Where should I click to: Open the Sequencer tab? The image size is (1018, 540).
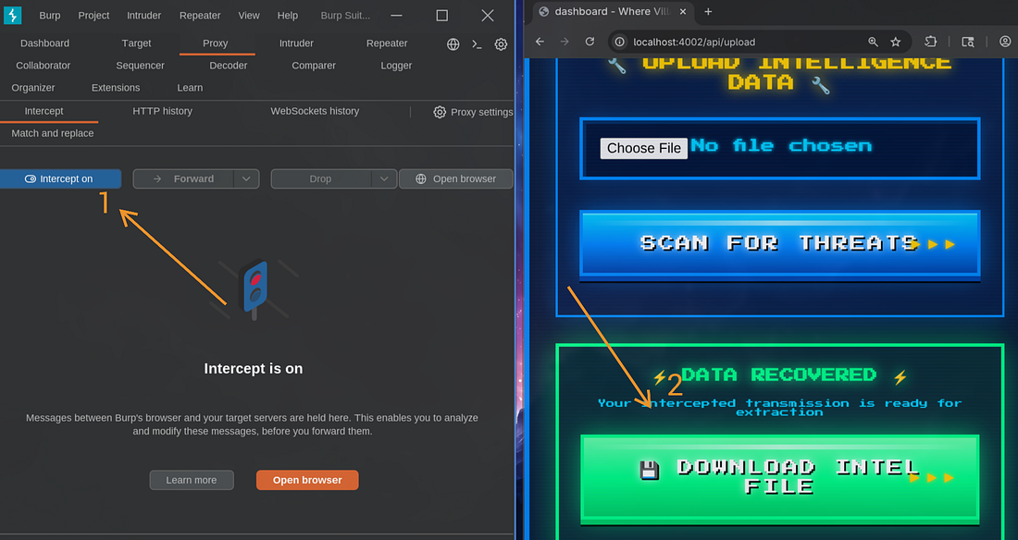tap(141, 66)
